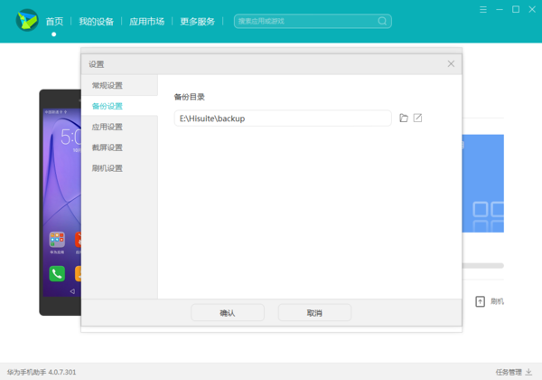The width and height of the screenshot is (542, 380).
Task: Switch to 我的设备 tab
Action: 96,21
